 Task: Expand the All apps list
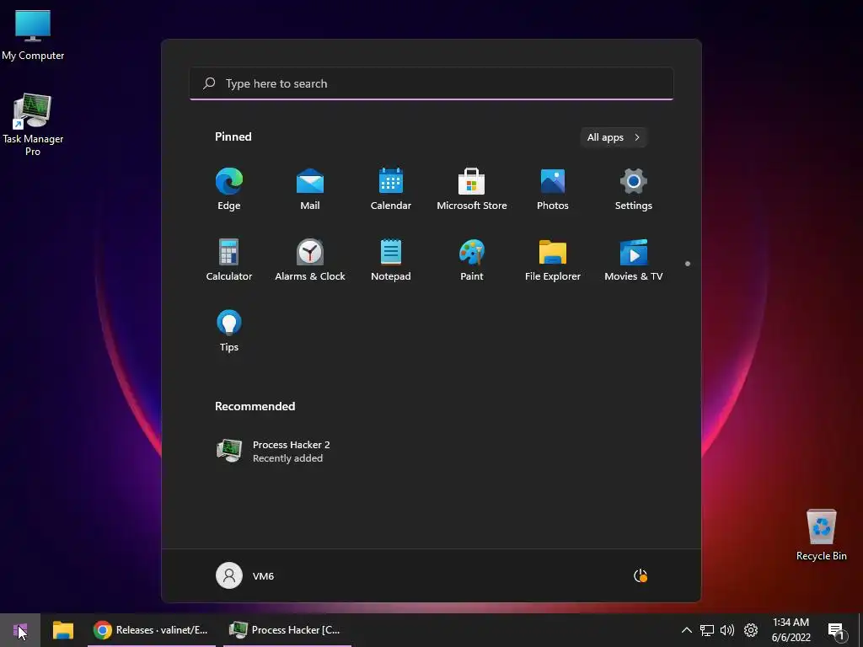(x=614, y=137)
